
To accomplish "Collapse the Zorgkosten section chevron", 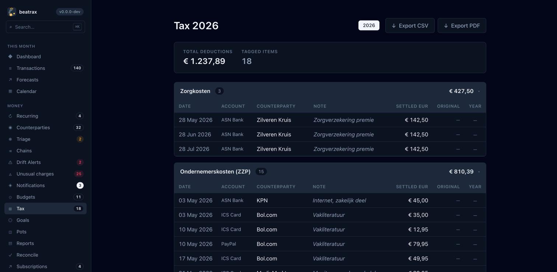I will coord(479,91).
